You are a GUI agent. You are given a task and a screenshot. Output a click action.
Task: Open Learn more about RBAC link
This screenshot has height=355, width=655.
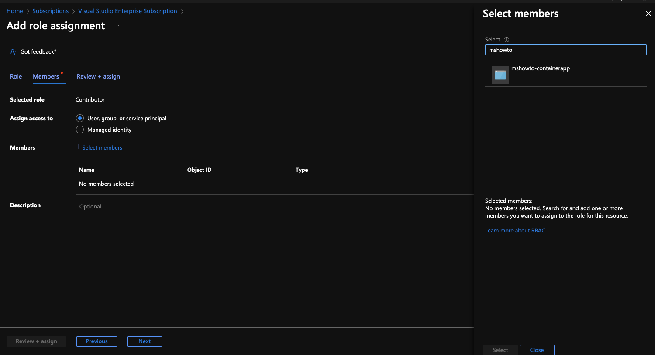[515, 230]
